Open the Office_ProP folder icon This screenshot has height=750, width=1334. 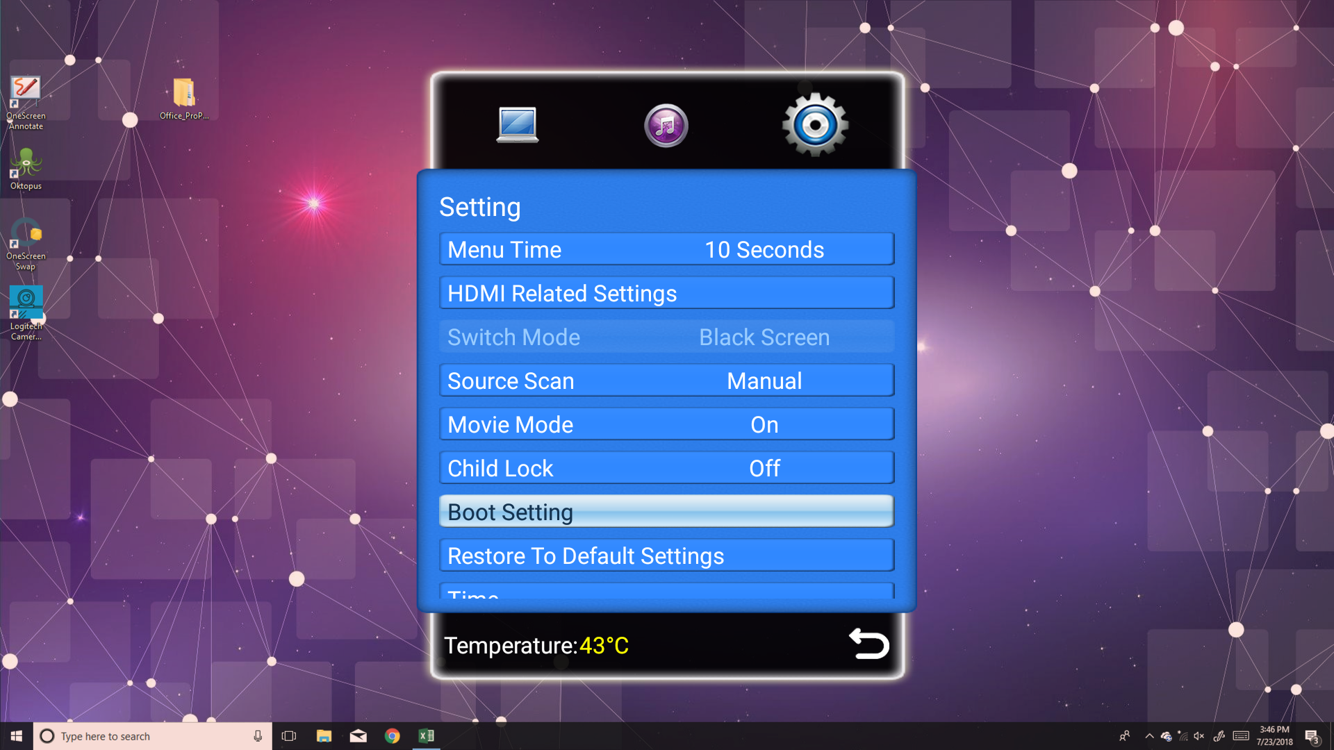pos(184,98)
